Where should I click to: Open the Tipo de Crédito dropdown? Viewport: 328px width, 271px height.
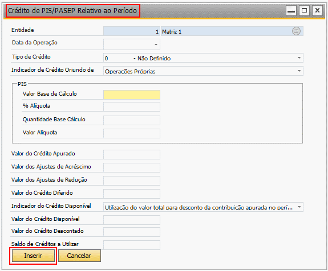(299, 58)
